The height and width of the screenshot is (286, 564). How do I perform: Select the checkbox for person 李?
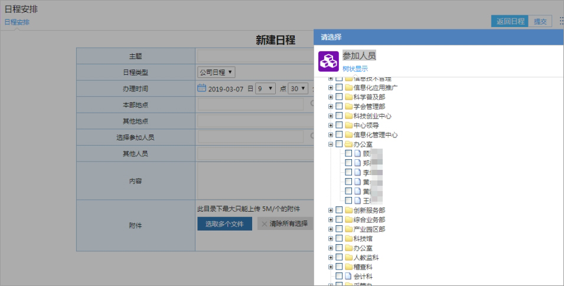coord(348,172)
